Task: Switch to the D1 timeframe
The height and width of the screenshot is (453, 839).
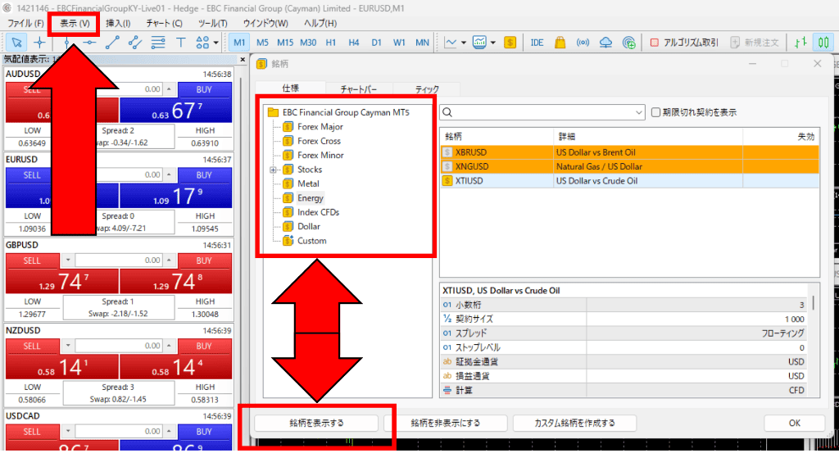Action: tap(377, 43)
